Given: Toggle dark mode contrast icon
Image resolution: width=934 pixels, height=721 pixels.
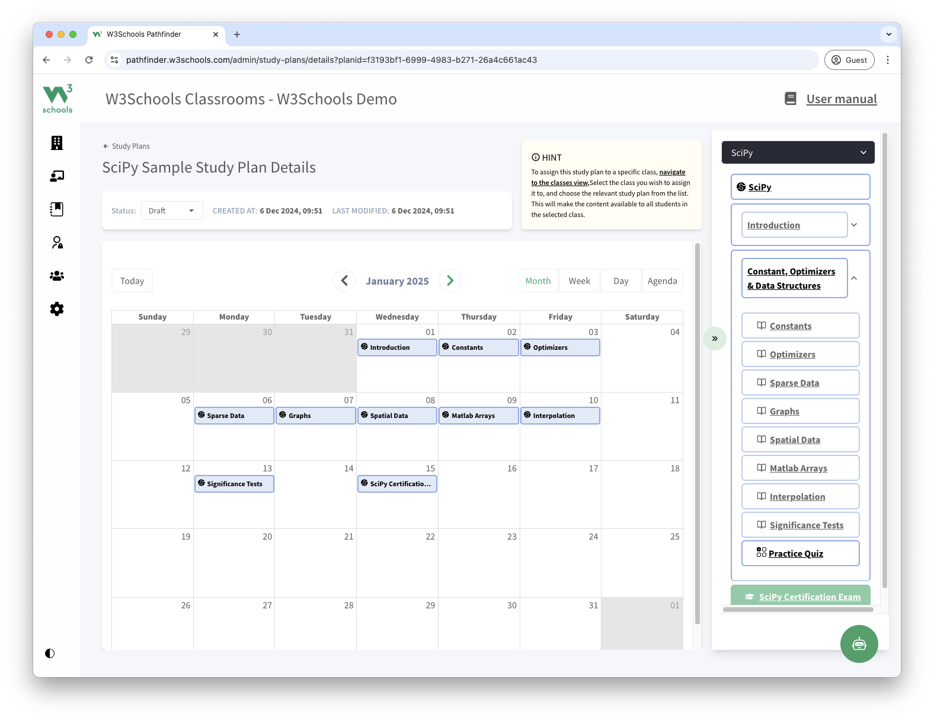Looking at the screenshot, I should (x=50, y=653).
